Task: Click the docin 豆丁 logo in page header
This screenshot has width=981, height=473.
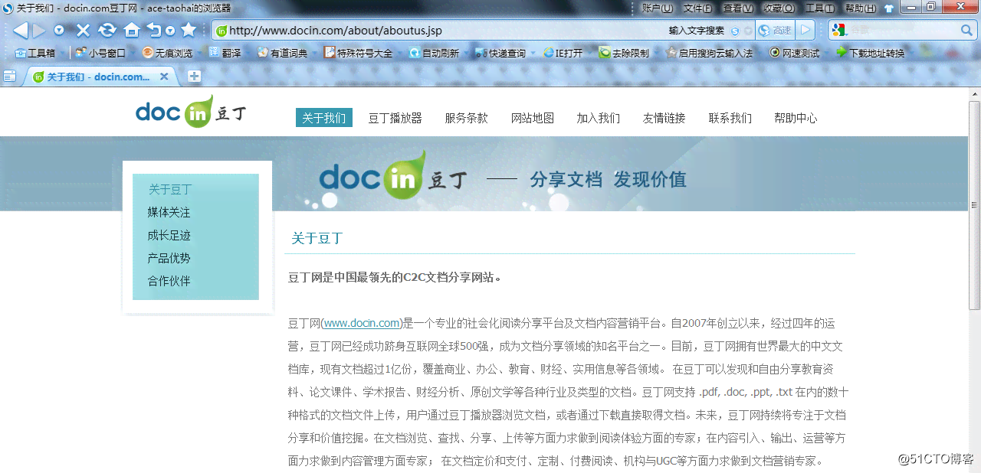Action: coord(192,112)
